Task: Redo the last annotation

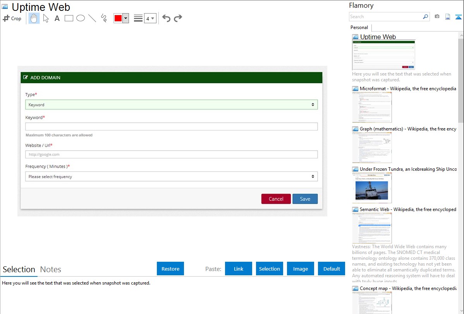Action: tap(178, 18)
